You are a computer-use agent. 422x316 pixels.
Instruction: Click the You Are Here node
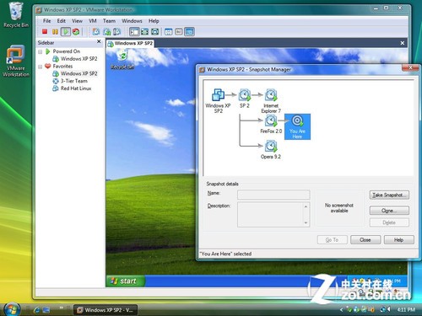tap(297, 126)
